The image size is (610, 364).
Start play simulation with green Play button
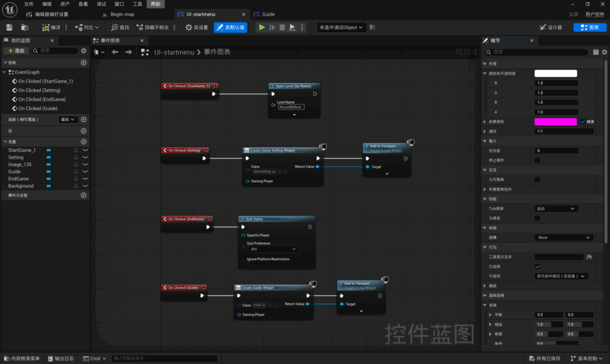262,27
